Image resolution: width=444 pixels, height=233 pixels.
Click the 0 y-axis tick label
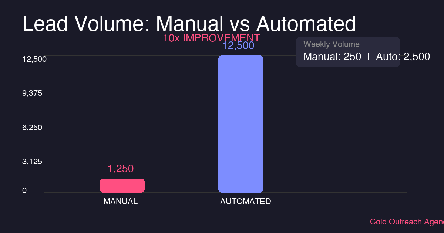(24, 190)
